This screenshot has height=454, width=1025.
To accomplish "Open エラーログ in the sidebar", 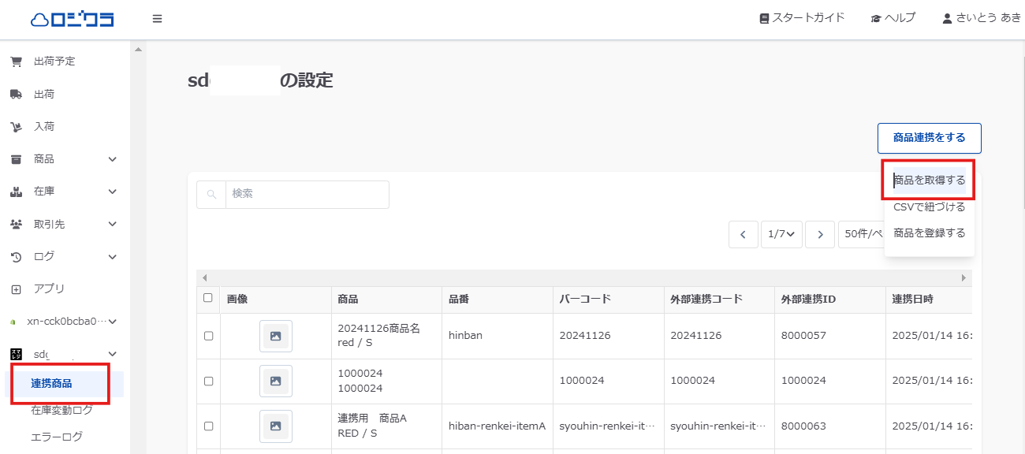I will (x=57, y=437).
